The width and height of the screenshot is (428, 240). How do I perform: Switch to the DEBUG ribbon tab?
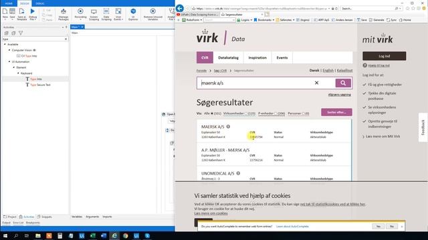click(x=40, y=3)
